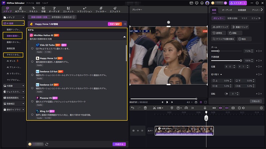Enter fullscreen with the player fullscreen icon
Screen dimensions: 266x149
pyautogui.click(x=205, y=102)
